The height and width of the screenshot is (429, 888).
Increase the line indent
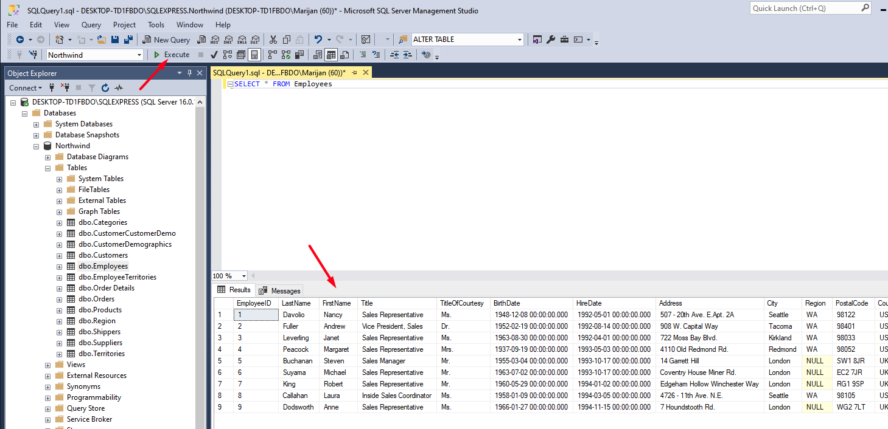(408, 55)
